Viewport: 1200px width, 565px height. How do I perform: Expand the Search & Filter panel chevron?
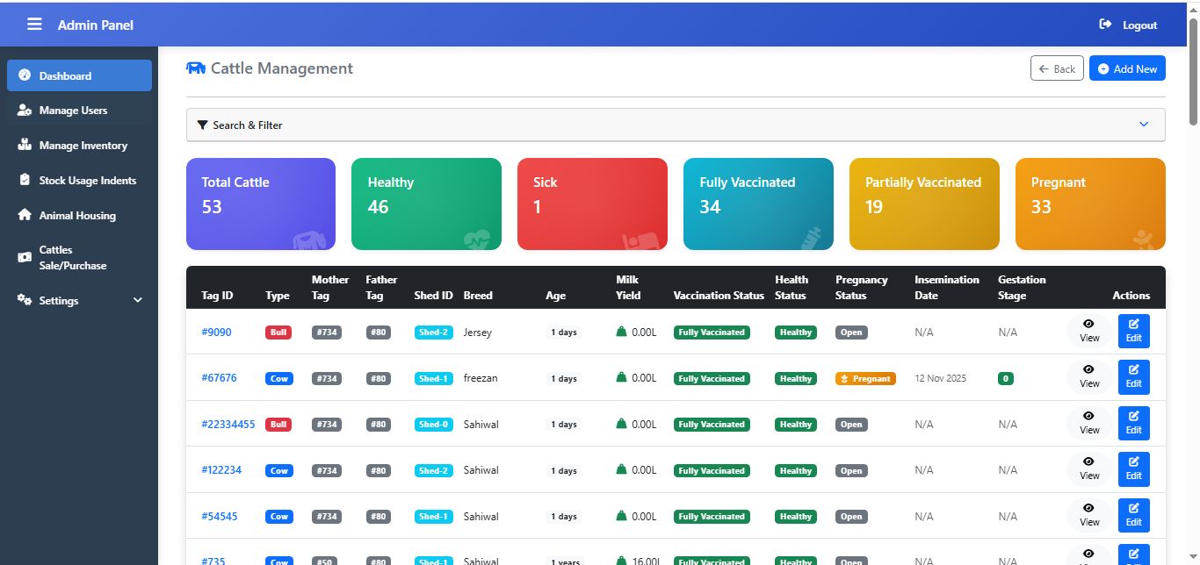tap(1143, 125)
